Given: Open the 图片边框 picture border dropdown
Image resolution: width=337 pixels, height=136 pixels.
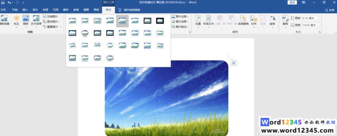Looking at the screenshot, I should pos(180,16).
